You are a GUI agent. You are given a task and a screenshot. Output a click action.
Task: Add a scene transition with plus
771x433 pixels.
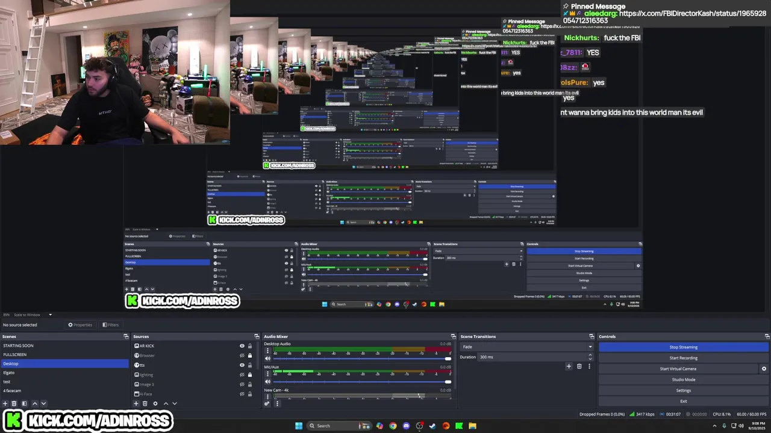click(x=569, y=366)
